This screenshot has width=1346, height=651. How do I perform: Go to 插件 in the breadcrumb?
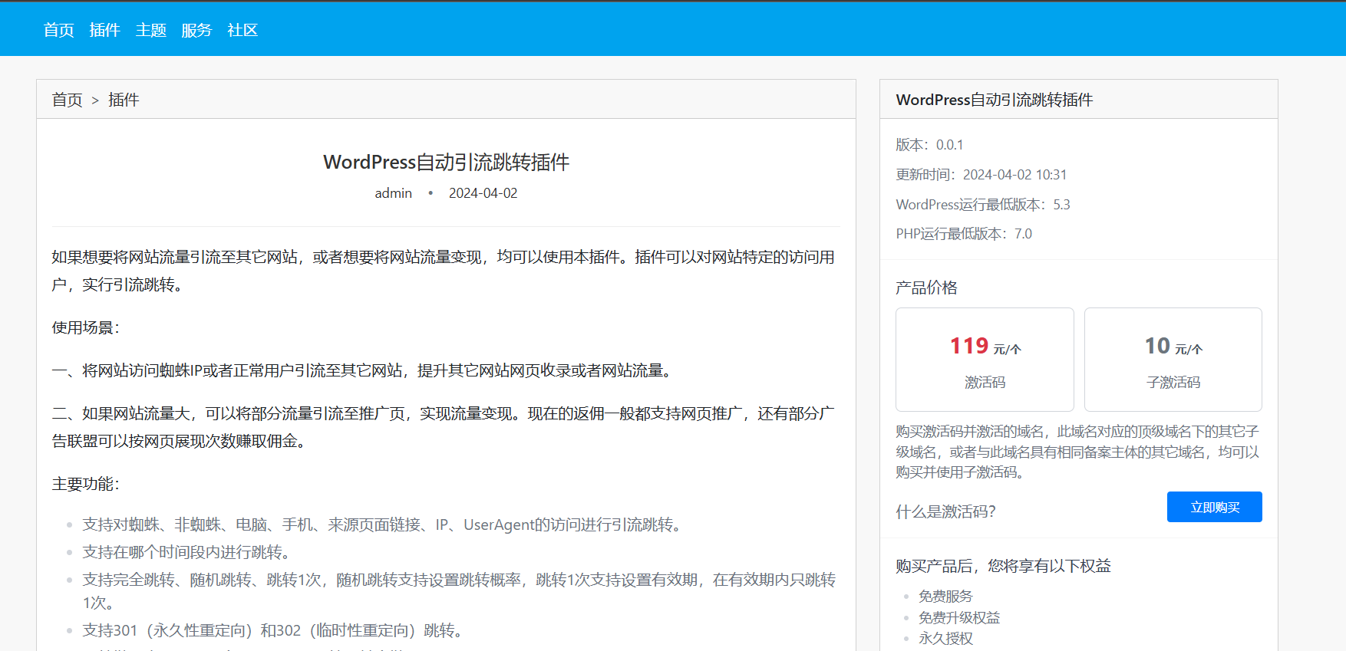[x=124, y=100]
